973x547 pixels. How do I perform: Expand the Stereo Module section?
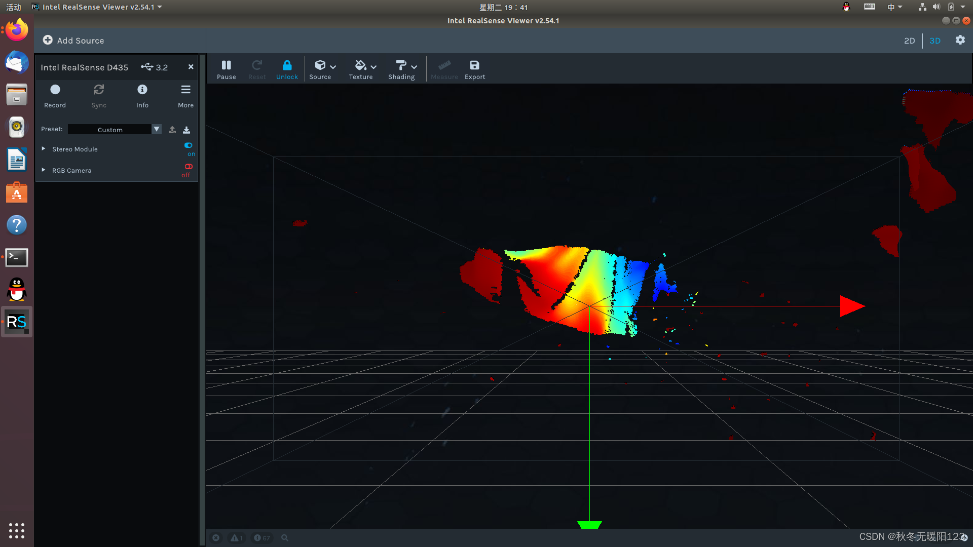tap(44, 149)
